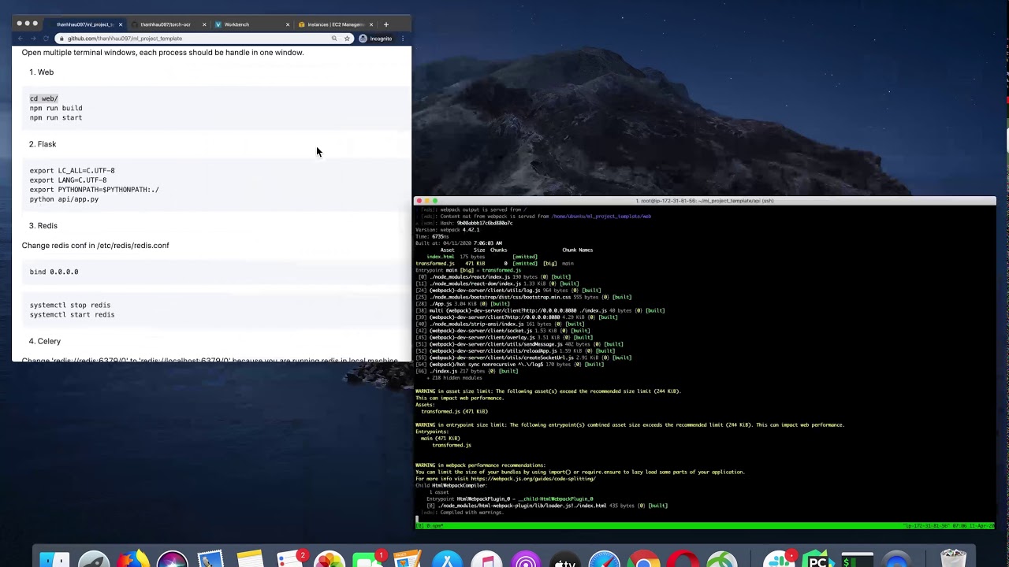
Task: Close the torch-ocr tab
Action: click(x=204, y=24)
